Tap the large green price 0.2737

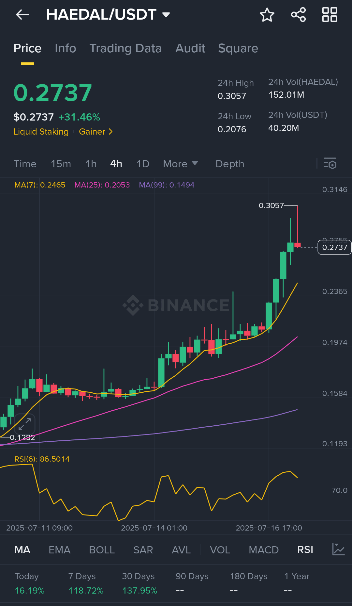(52, 93)
